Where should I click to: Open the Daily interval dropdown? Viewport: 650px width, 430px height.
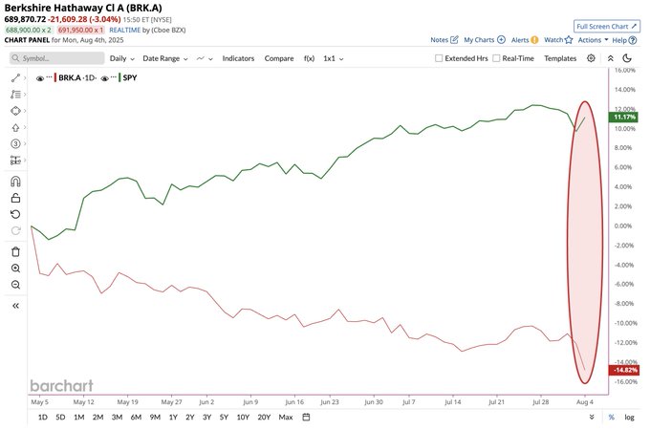pos(122,58)
